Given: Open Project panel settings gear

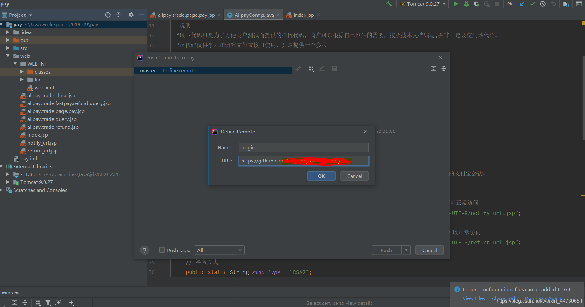Looking at the screenshot, I should 131,15.
